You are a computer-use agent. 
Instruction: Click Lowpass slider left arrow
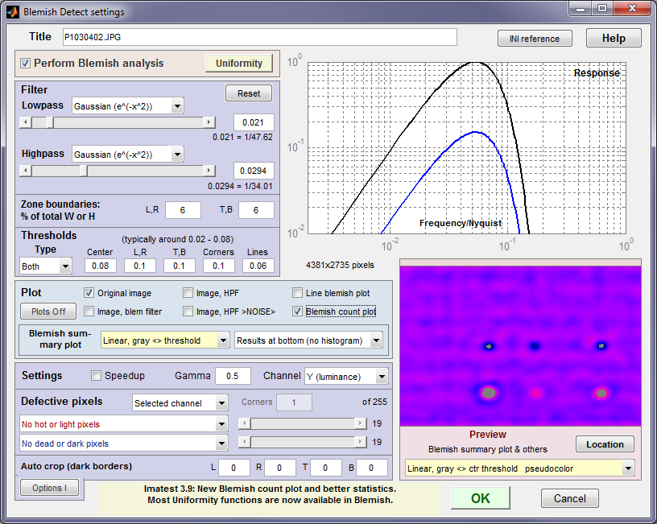click(26, 122)
